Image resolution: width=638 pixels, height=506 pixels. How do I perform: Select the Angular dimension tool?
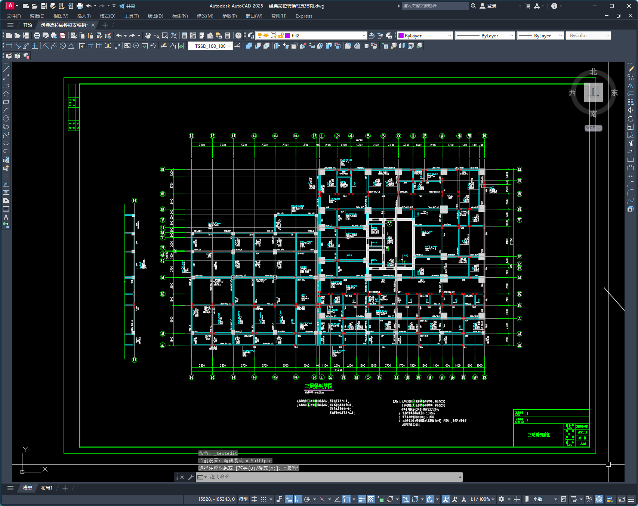click(71, 46)
